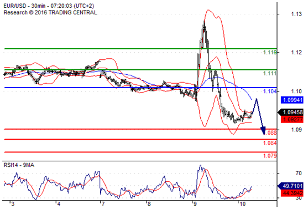Click the dark blue downward forecast arrowhead

tap(263, 131)
